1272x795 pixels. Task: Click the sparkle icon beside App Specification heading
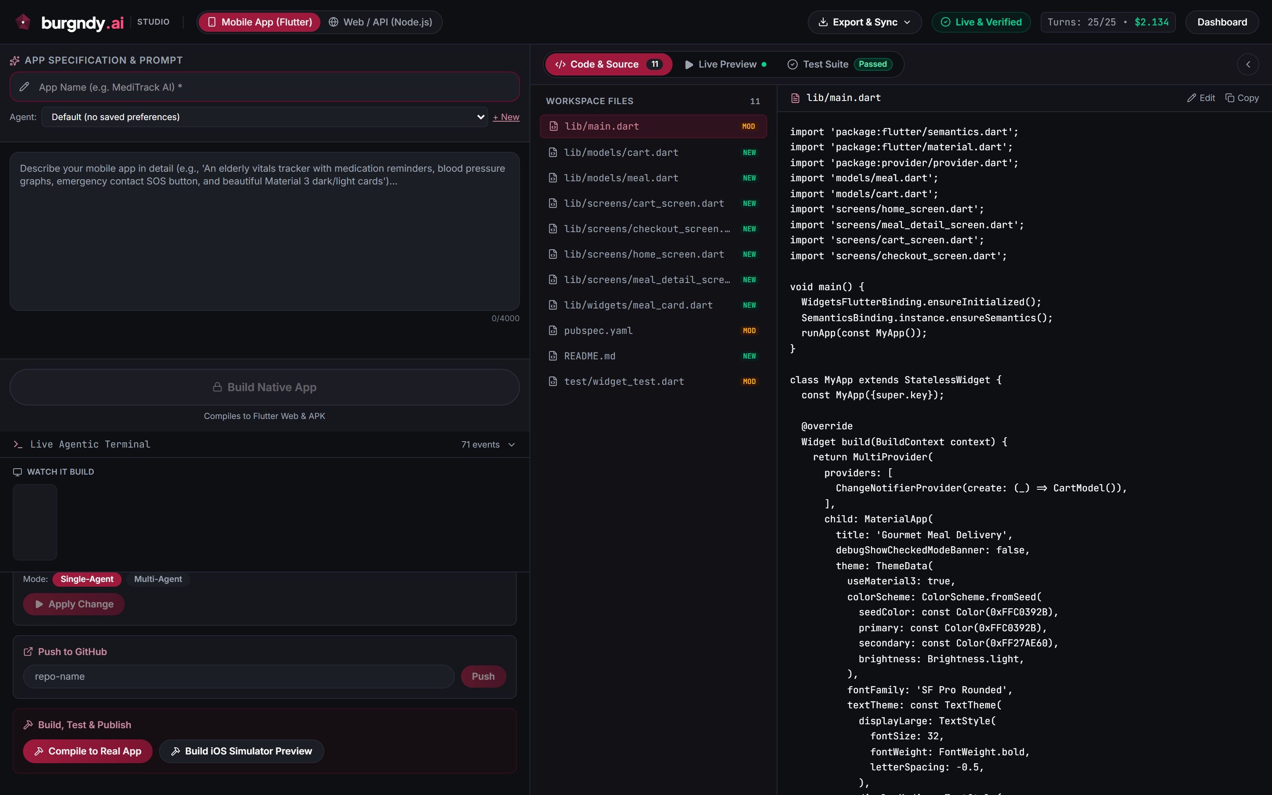15,60
